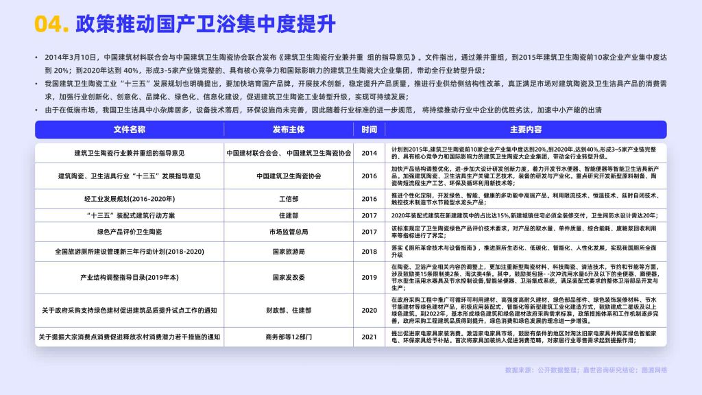Click cell 全国旅游厕所建设管理新三年行动计划(2018-2020)
The height and width of the screenshot is (395, 702).
(130, 252)
